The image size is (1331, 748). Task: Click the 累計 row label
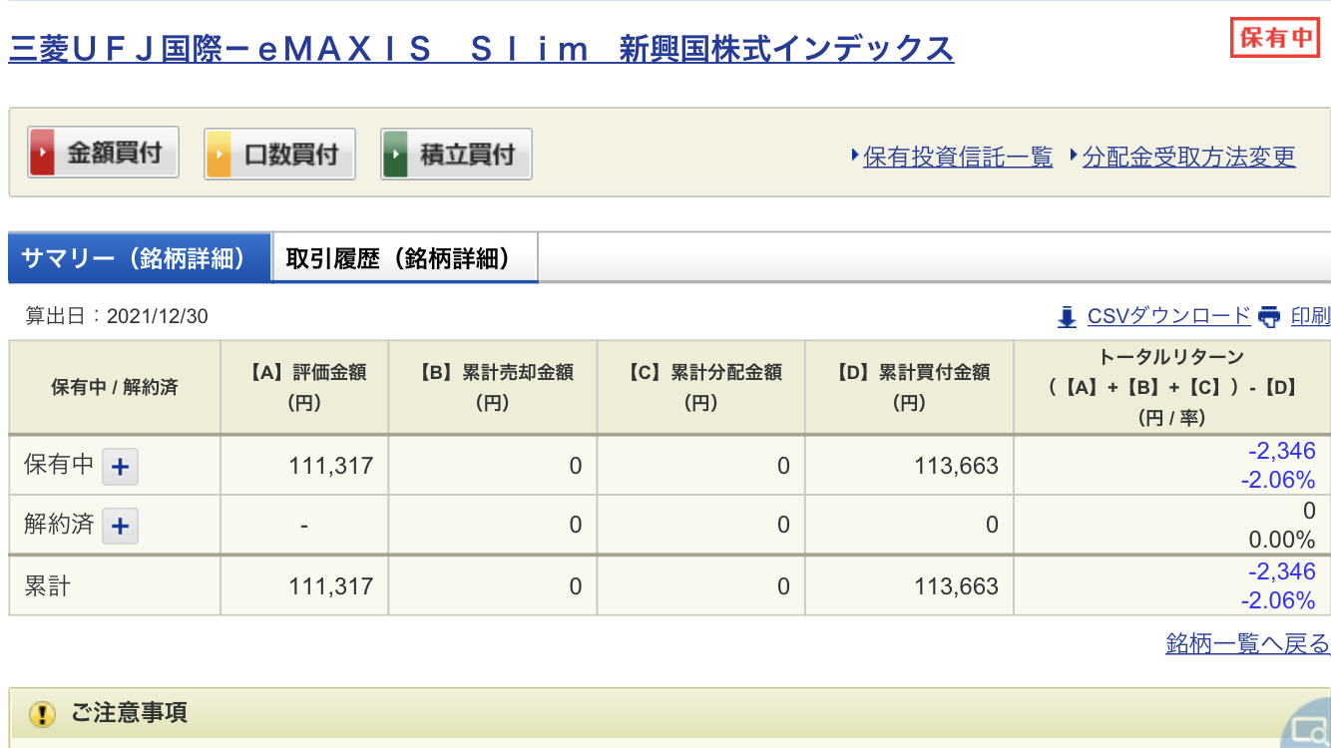point(47,586)
